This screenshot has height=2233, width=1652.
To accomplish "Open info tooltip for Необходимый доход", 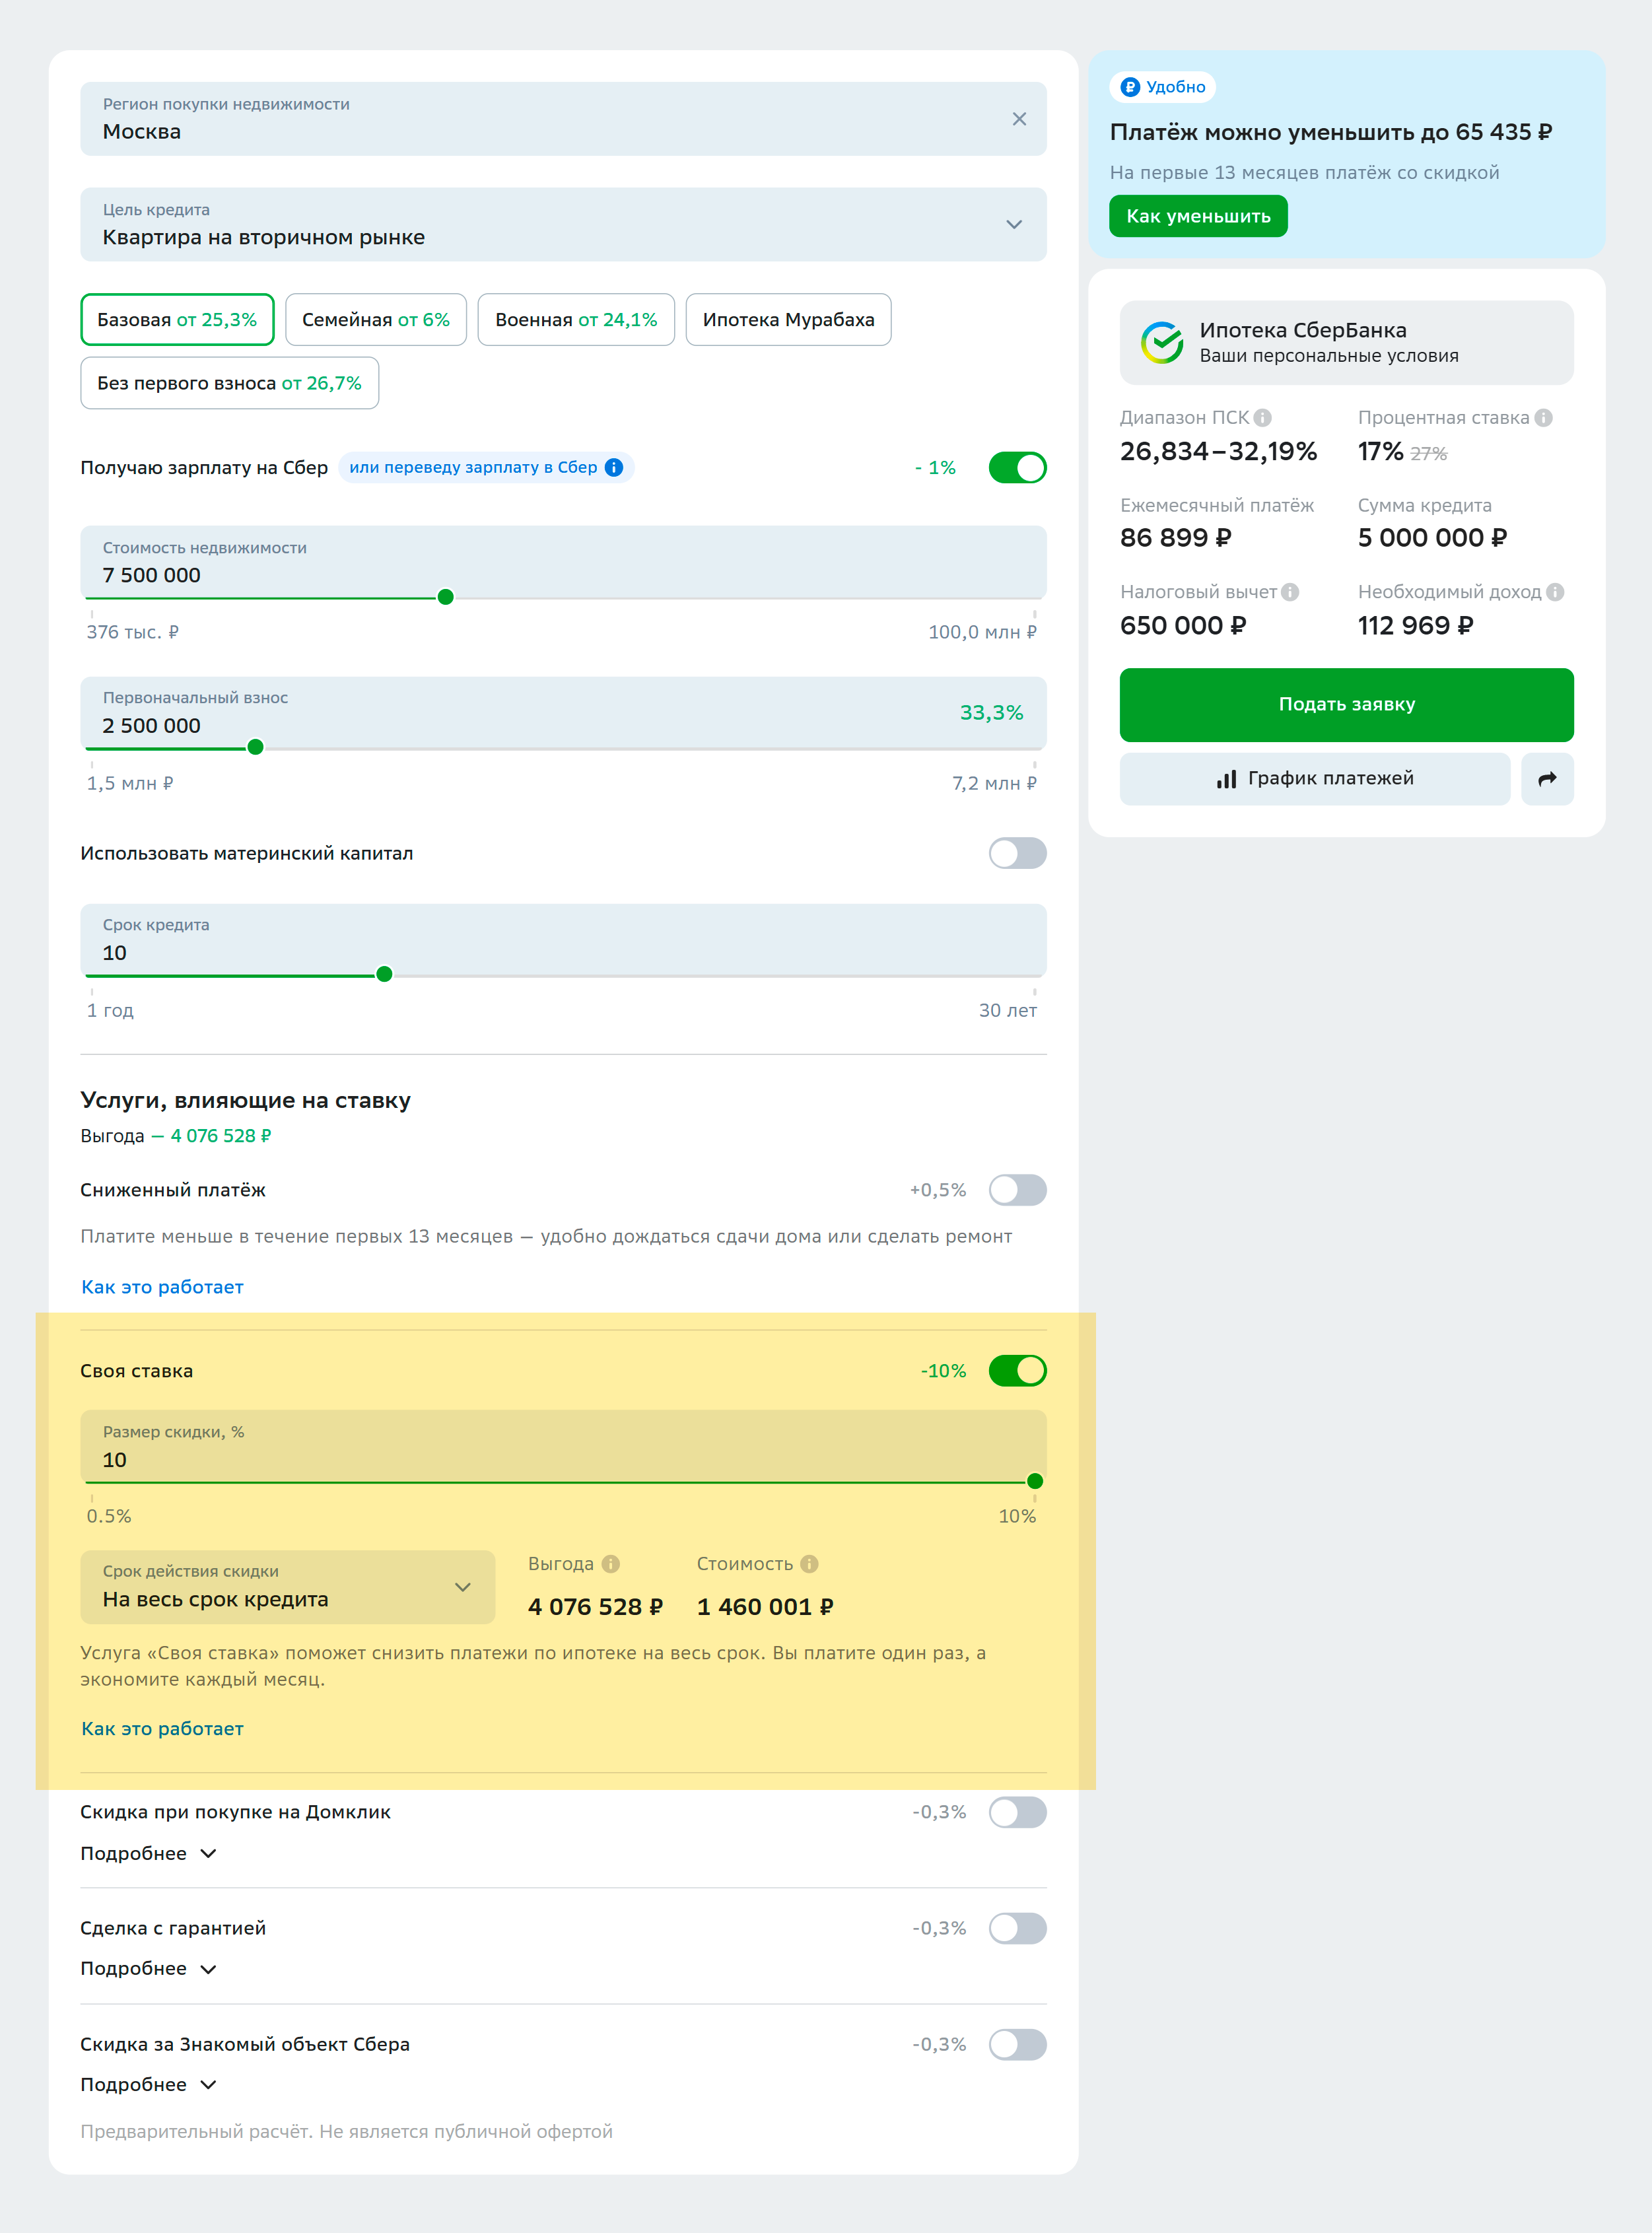I will [1554, 592].
